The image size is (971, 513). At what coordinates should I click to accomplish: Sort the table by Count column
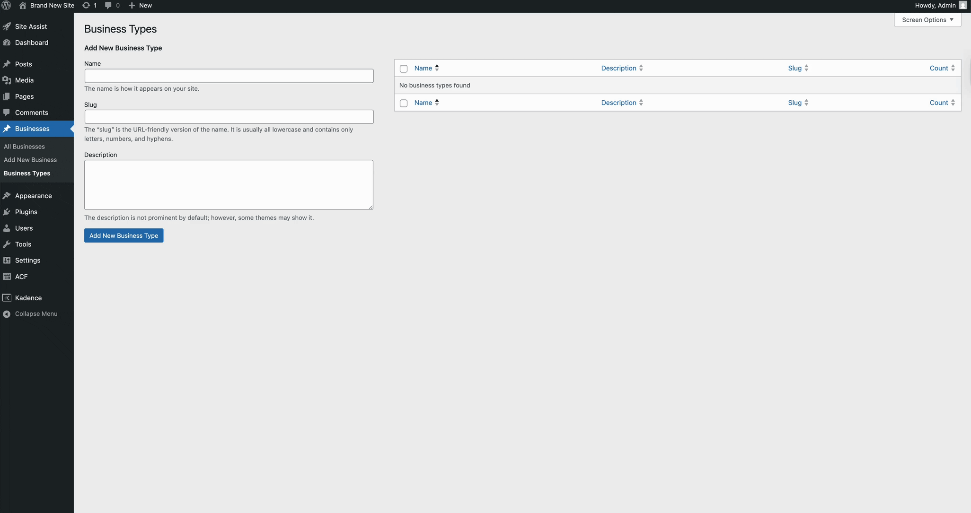[x=939, y=68]
